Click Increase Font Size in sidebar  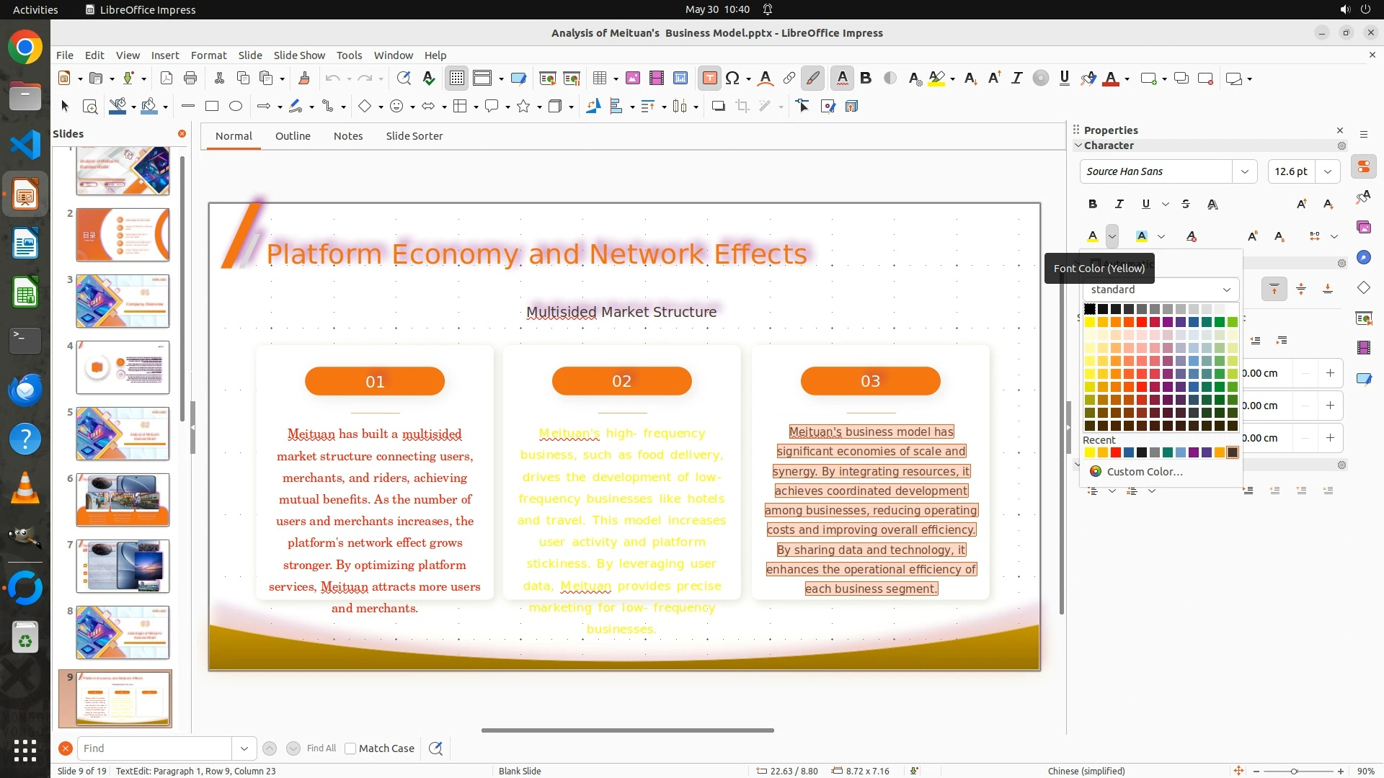pos(1301,205)
